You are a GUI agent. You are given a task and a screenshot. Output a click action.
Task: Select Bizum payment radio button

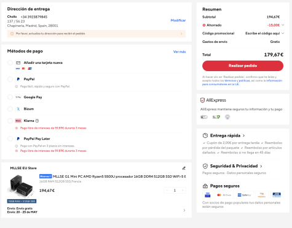tap(10, 109)
